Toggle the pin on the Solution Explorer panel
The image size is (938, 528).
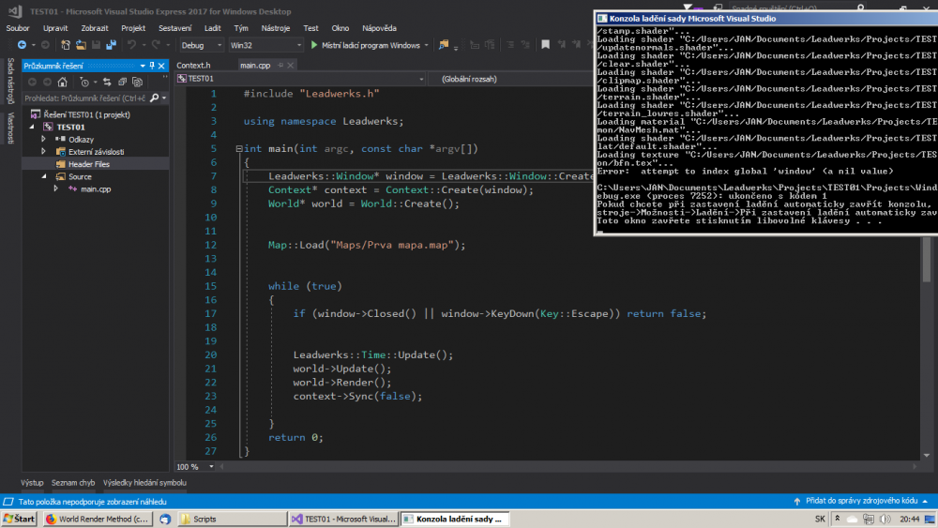coord(152,65)
